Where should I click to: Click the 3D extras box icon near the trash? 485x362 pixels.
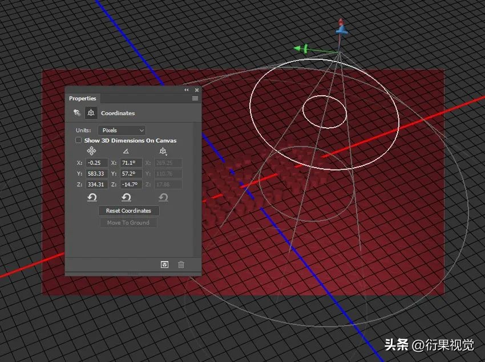165,265
